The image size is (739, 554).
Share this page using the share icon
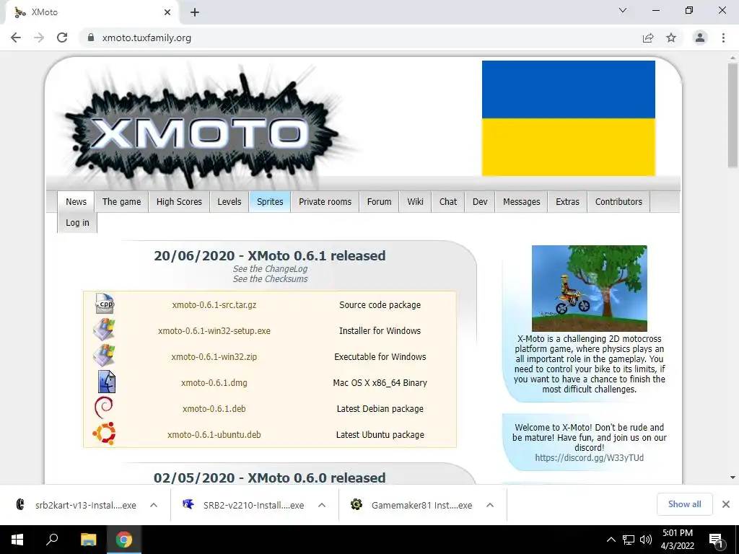648,38
